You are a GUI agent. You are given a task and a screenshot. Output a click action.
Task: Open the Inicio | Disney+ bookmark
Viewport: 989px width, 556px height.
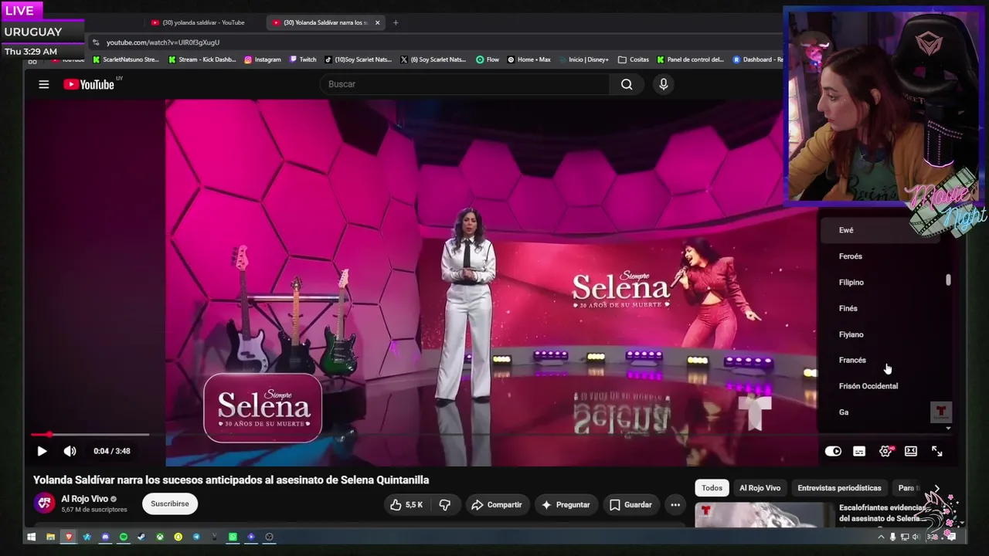[x=583, y=59]
